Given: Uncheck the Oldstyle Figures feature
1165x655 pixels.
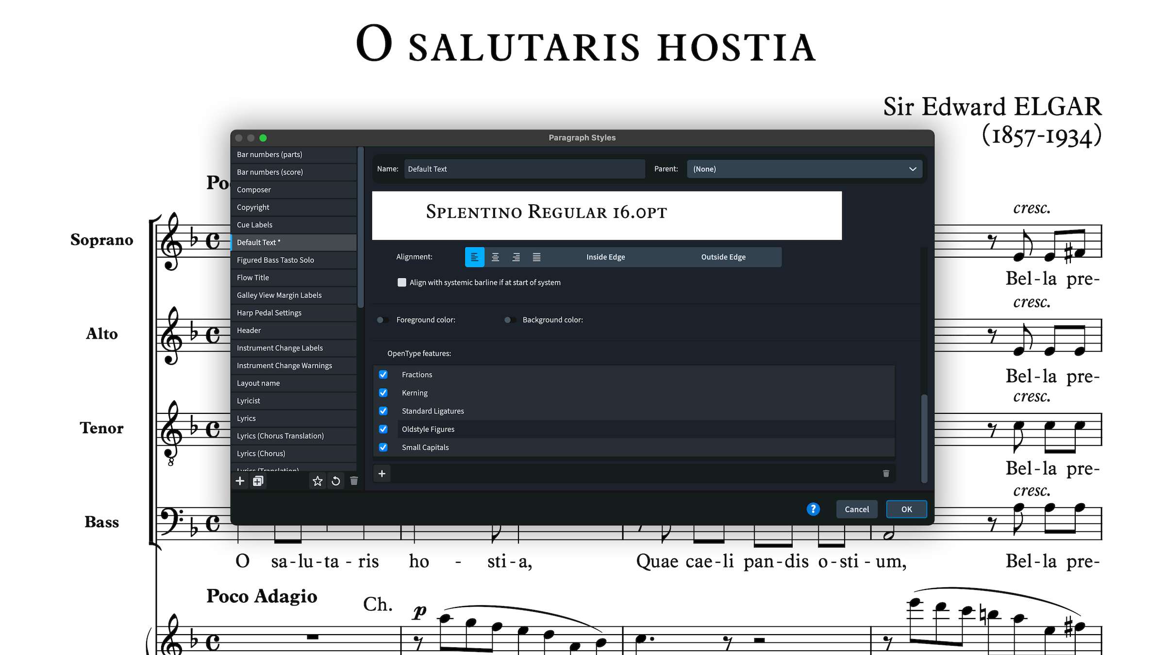Looking at the screenshot, I should coord(383,429).
